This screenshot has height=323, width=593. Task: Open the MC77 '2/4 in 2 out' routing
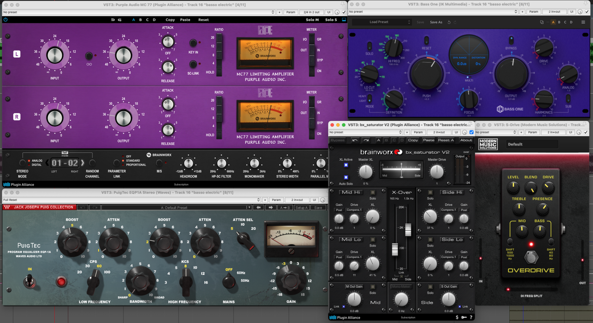coord(311,12)
